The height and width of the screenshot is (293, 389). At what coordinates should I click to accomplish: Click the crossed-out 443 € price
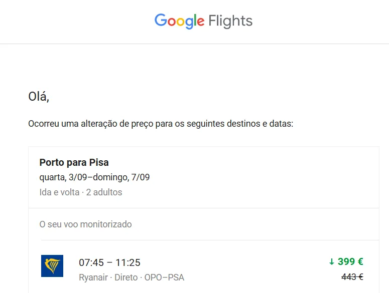pyautogui.click(x=352, y=276)
